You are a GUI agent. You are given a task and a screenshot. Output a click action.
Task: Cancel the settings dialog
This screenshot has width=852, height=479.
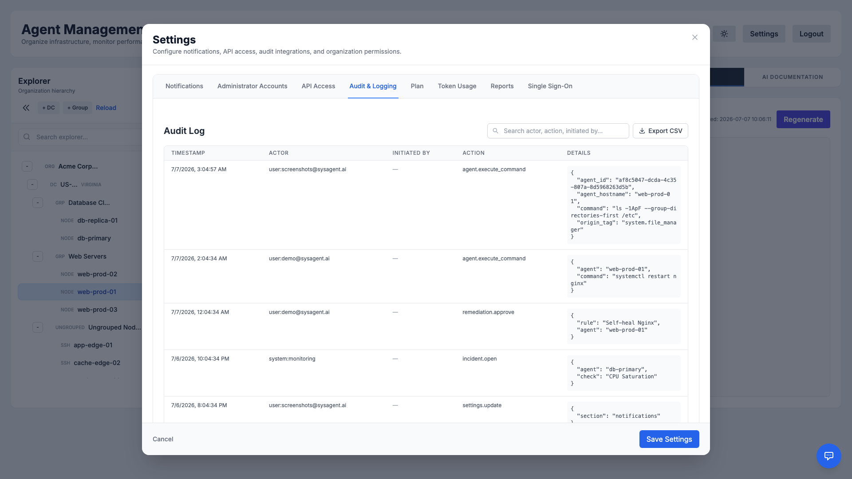point(163,439)
